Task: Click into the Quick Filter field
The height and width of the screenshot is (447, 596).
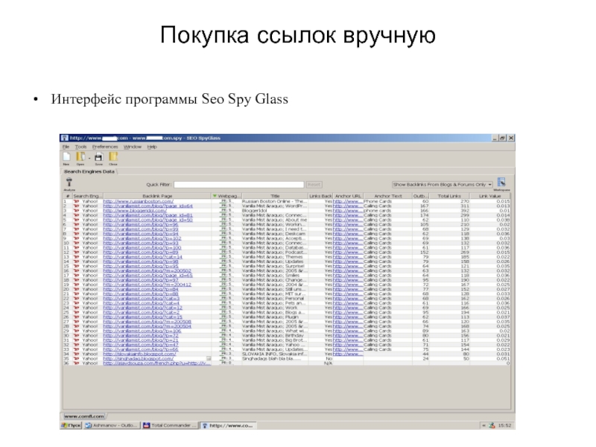Action: (239, 184)
